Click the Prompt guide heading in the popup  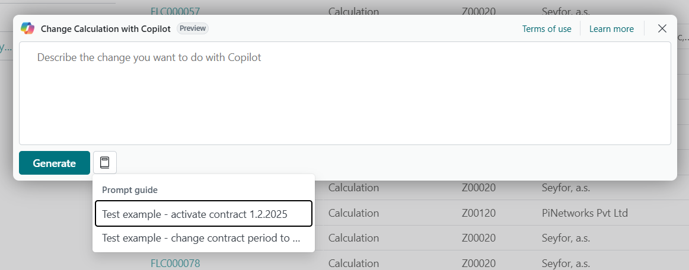(x=129, y=190)
